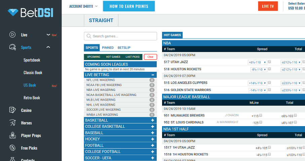This screenshot has height=161, width=305.
Task: Open the Casino cards icon
Action: tap(12, 110)
